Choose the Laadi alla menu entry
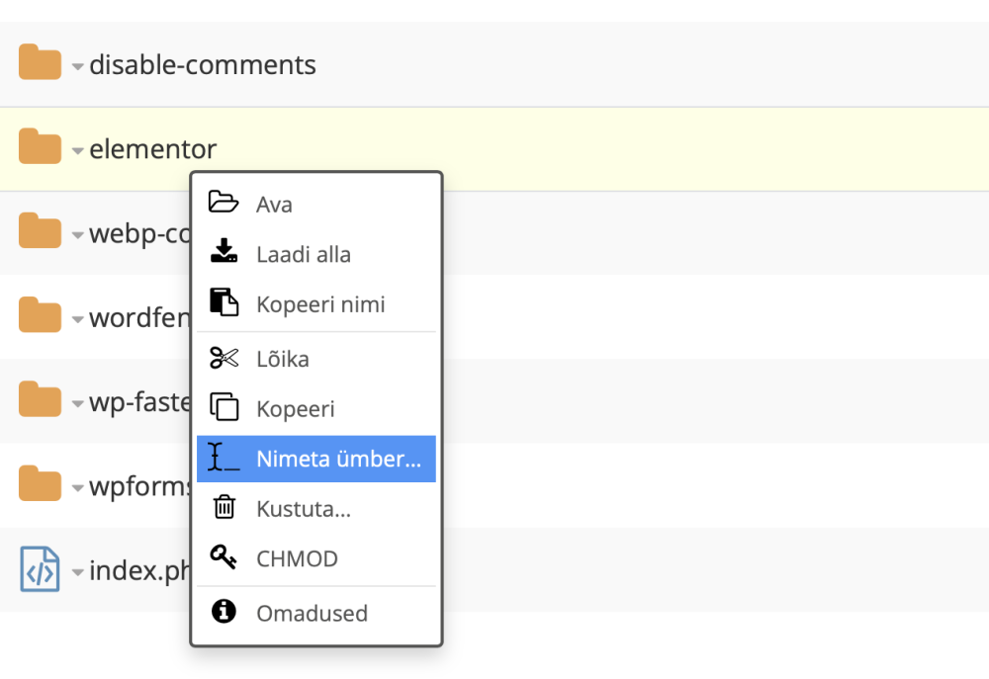Image resolution: width=989 pixels, height=679 pixels. click(x=303, y=254)
